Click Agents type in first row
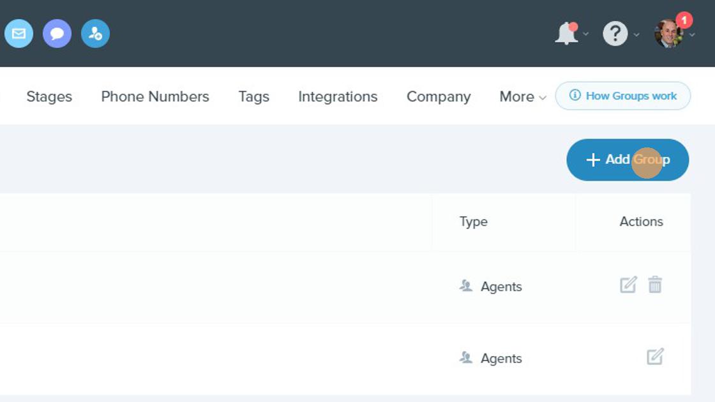 click(490, 287)
